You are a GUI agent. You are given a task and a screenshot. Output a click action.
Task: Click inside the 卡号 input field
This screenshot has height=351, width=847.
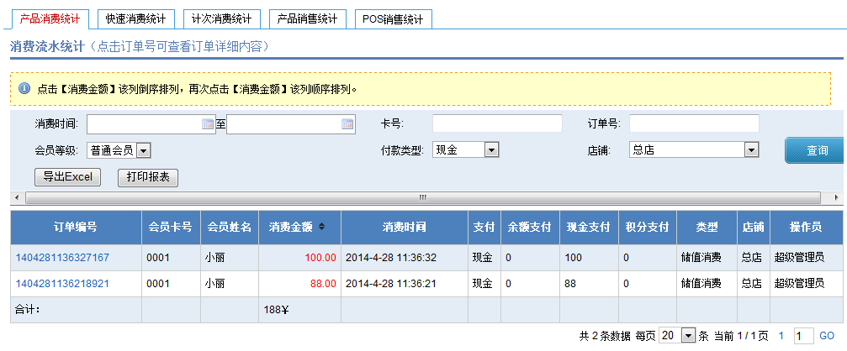point(496,124)
